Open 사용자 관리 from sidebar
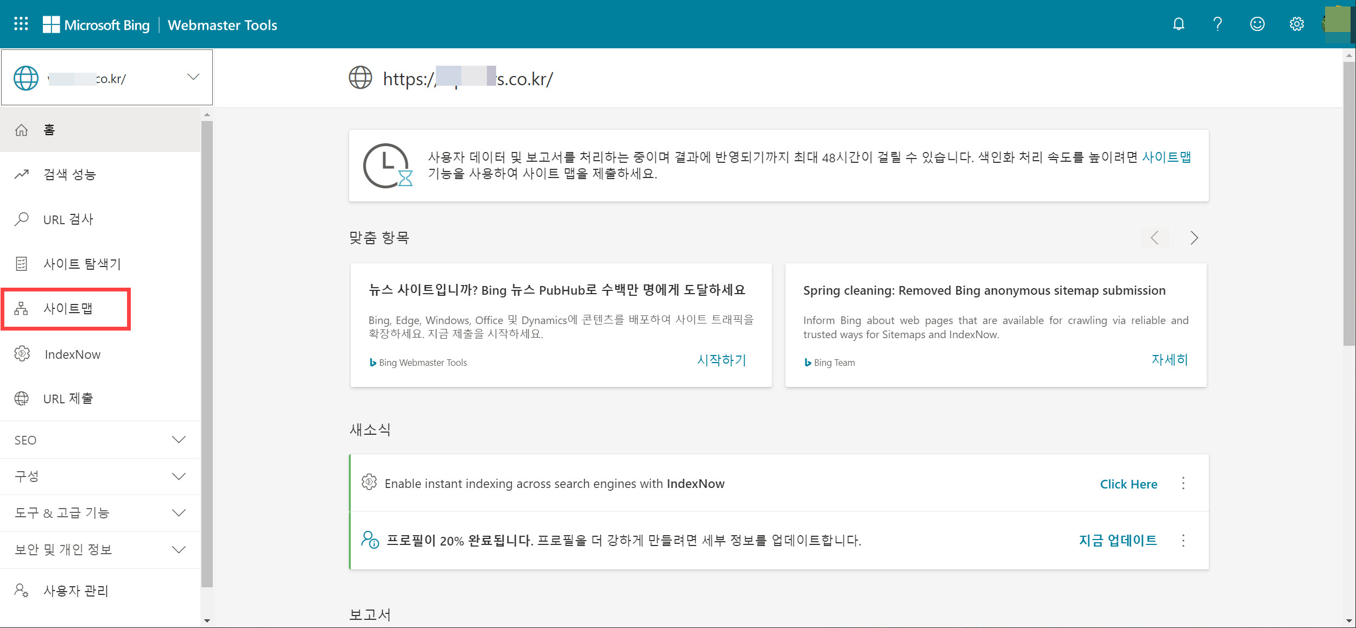The width and height of the screenshot is (1356, 628). (76, 591)
